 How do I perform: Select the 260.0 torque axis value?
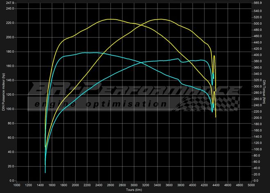click(258, 99)
